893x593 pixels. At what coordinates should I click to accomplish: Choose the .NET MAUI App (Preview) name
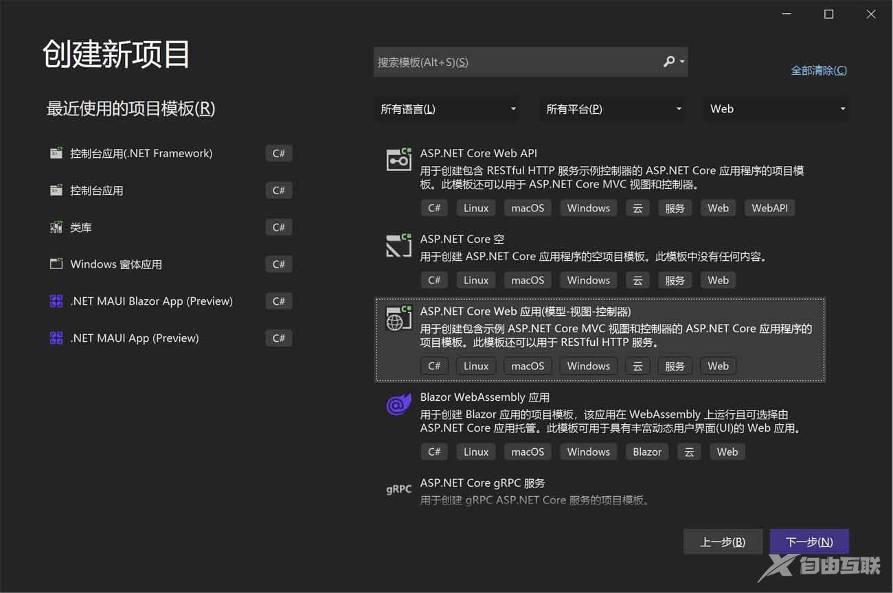coord(135,338)
